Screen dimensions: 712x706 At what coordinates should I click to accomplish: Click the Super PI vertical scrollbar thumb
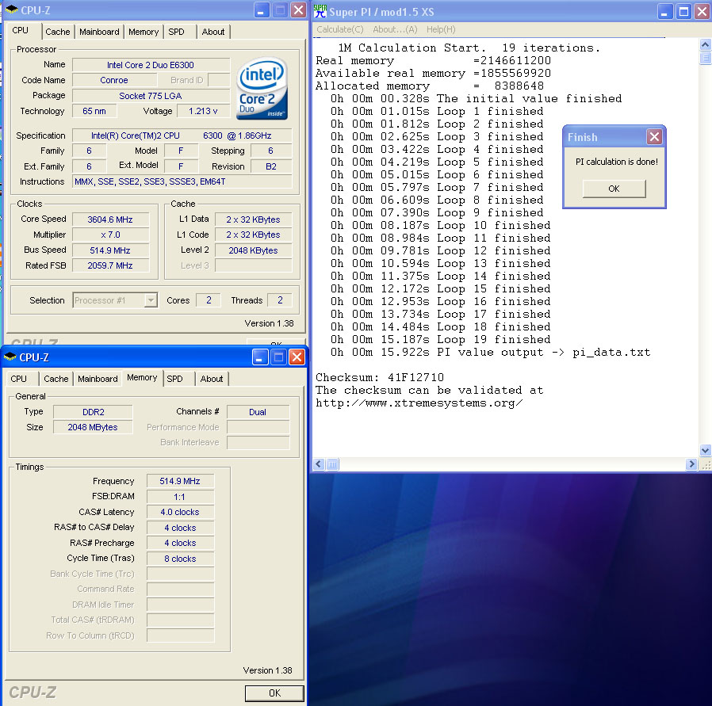tap(705, 58)
